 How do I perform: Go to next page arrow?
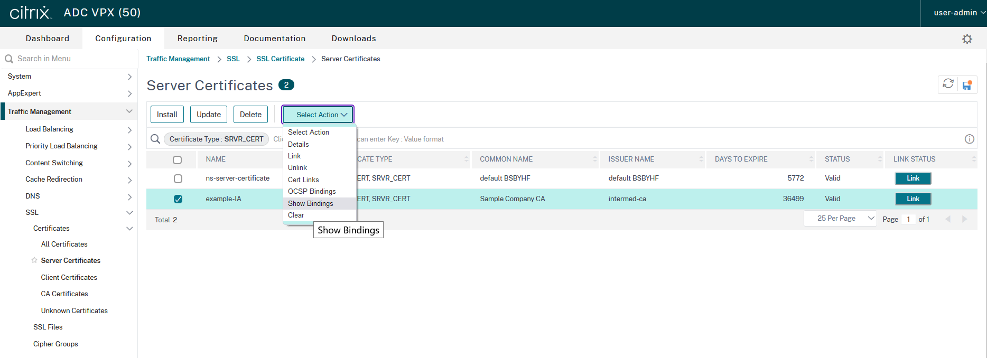[964, 219]
